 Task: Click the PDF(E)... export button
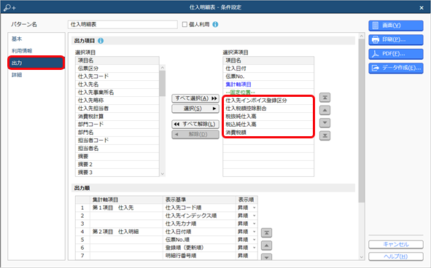click(396, 54)
